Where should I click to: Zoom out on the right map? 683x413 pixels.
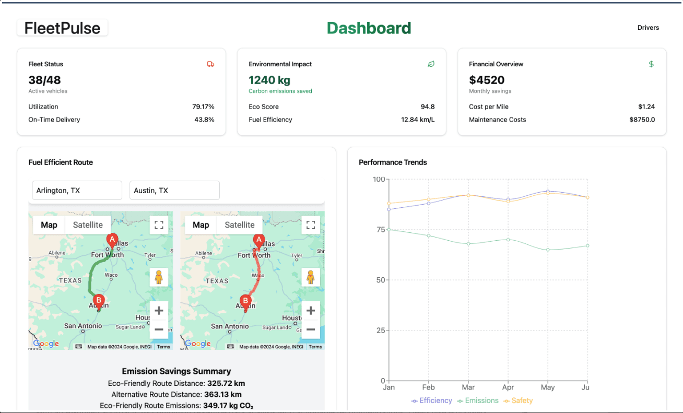tap(311, 329)
